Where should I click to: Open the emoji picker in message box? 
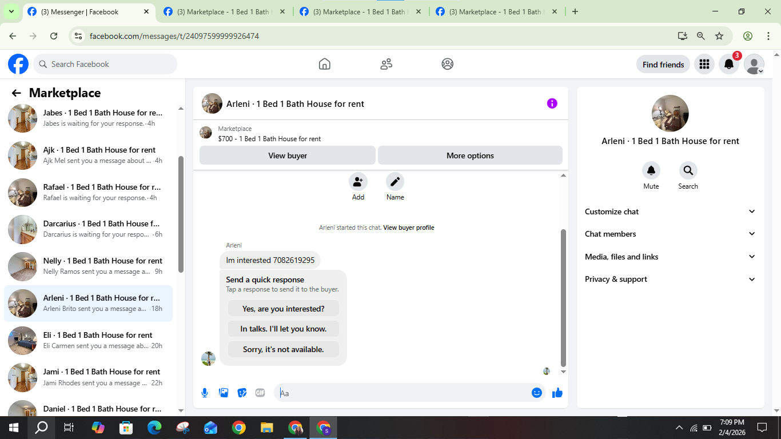point(536,393)
